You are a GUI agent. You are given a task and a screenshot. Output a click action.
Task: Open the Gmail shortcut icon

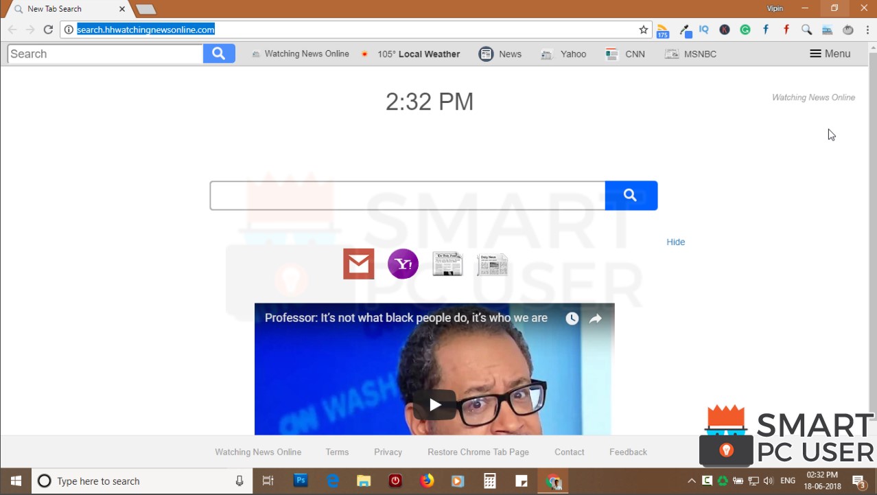(358, 264)
